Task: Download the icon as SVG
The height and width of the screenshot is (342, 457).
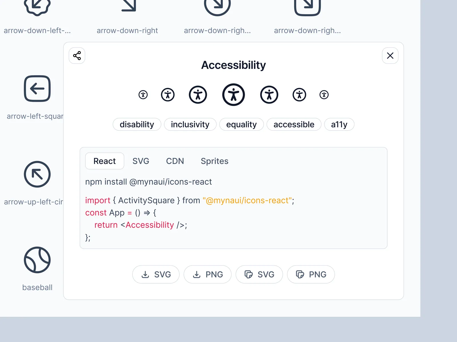Action: pos(156,274)
